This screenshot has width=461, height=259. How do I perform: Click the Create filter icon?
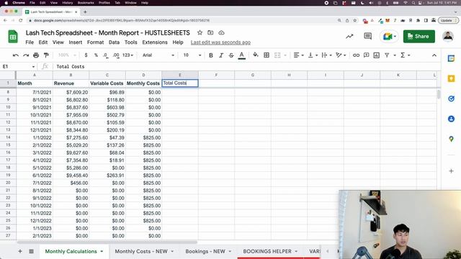387,55
